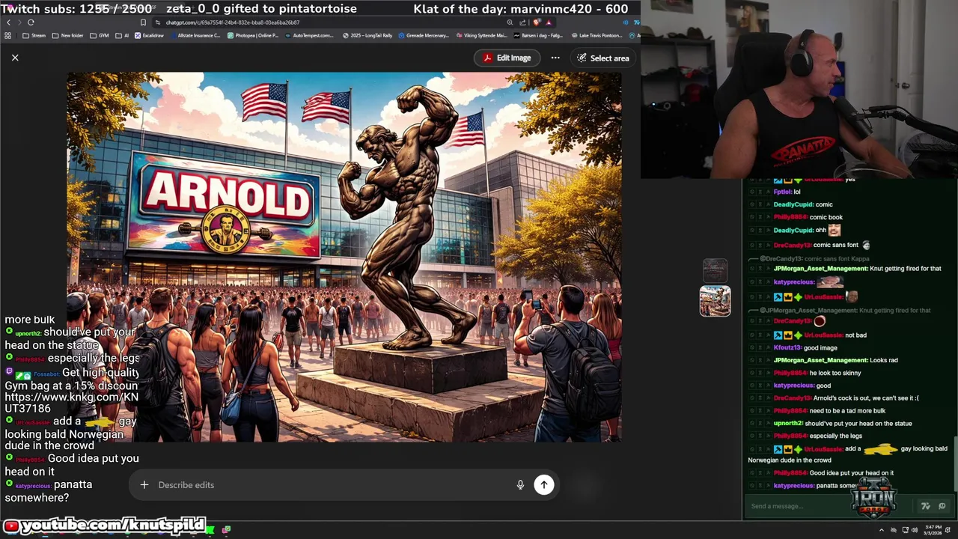Viewport: 958px width, 539px height.
Task: Click the Brave shields lion icon
Action: (x=537, y=22)
